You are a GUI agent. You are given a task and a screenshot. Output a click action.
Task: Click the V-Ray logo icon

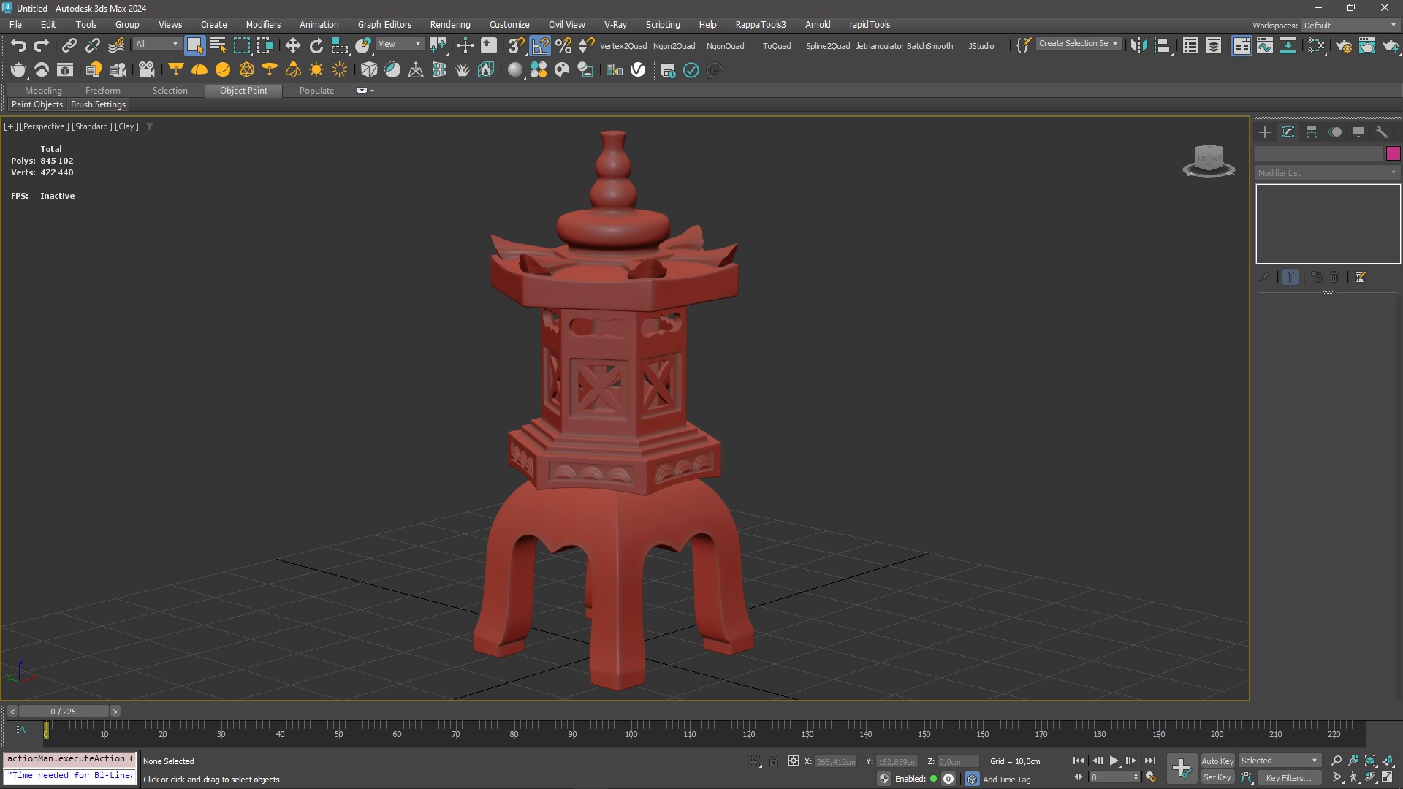638,69
